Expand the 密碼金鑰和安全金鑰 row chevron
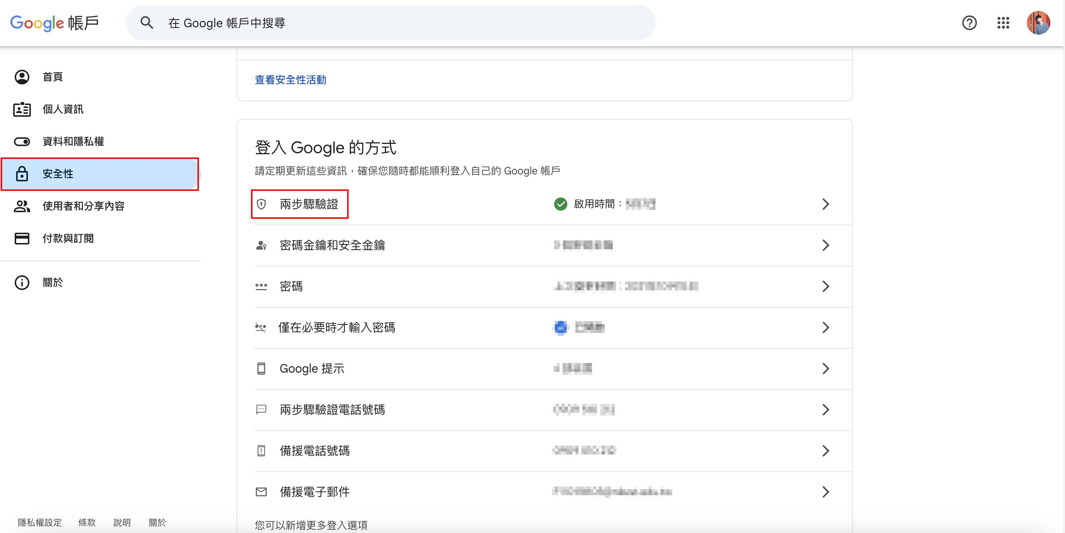Viewport: 1065px width, 533px height. (825, 245)
